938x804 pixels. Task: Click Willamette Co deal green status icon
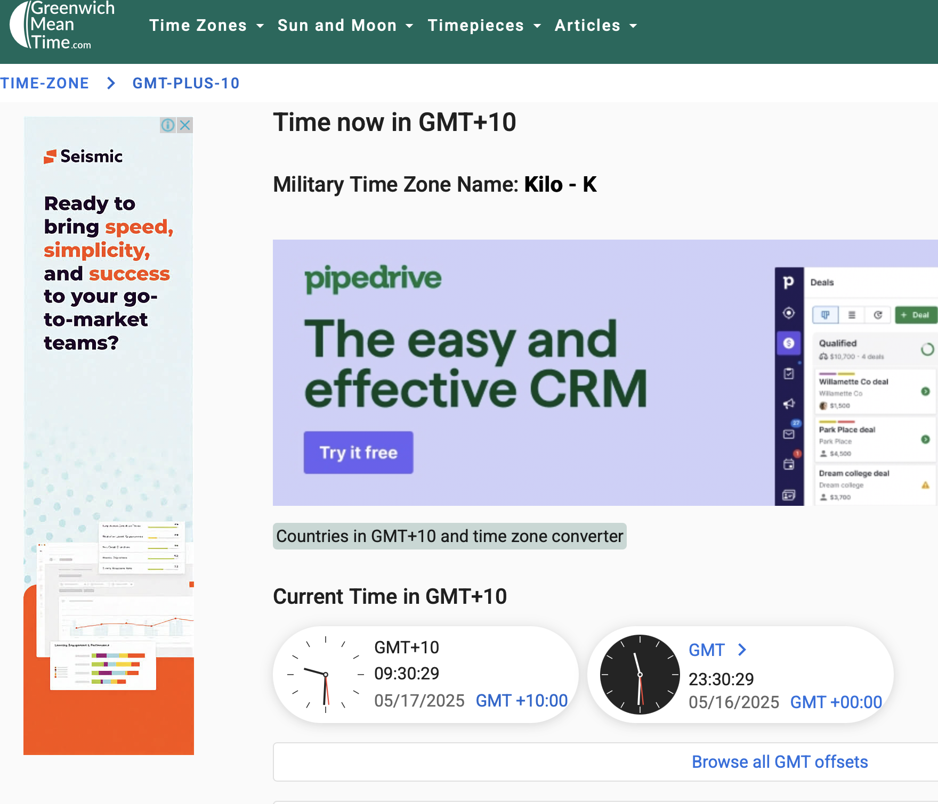point(925,391)
